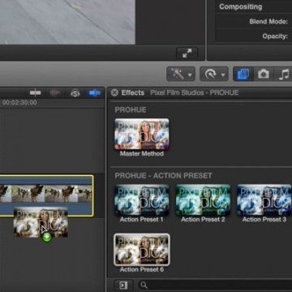Select the Master Method effect thumbnail

click(142, 134)
